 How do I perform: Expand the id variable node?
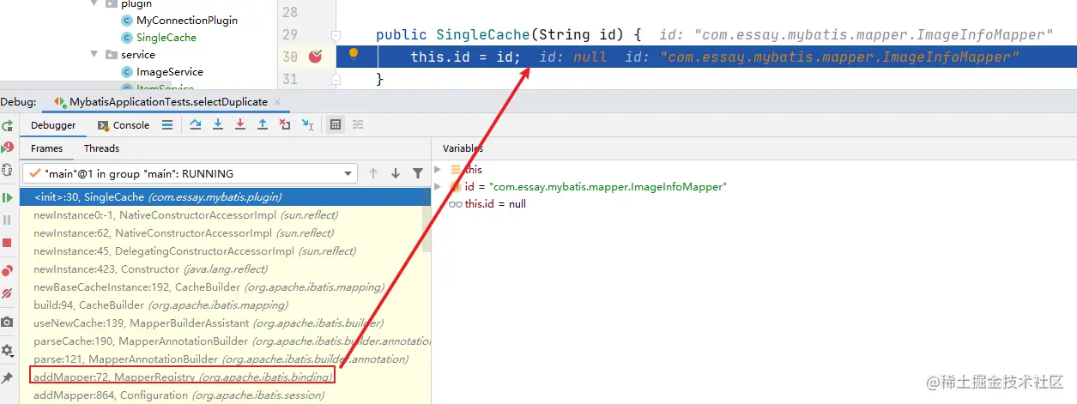pos(438,187)
